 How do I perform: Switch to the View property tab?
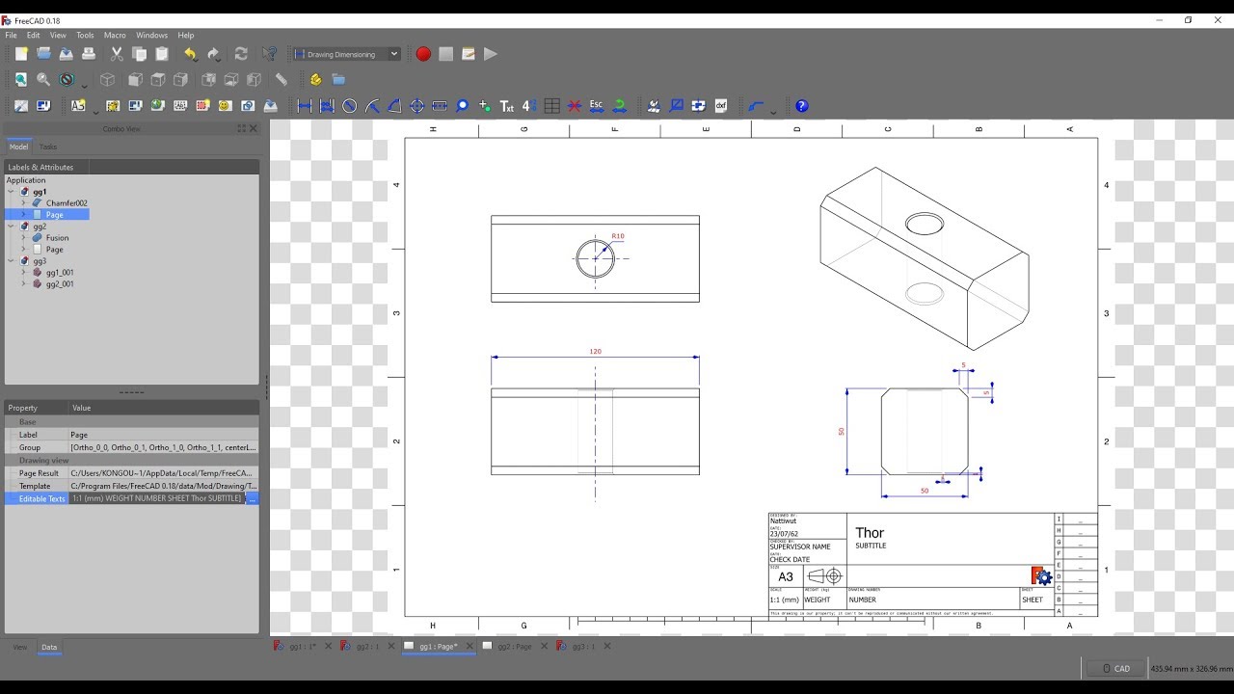[19, 648]
